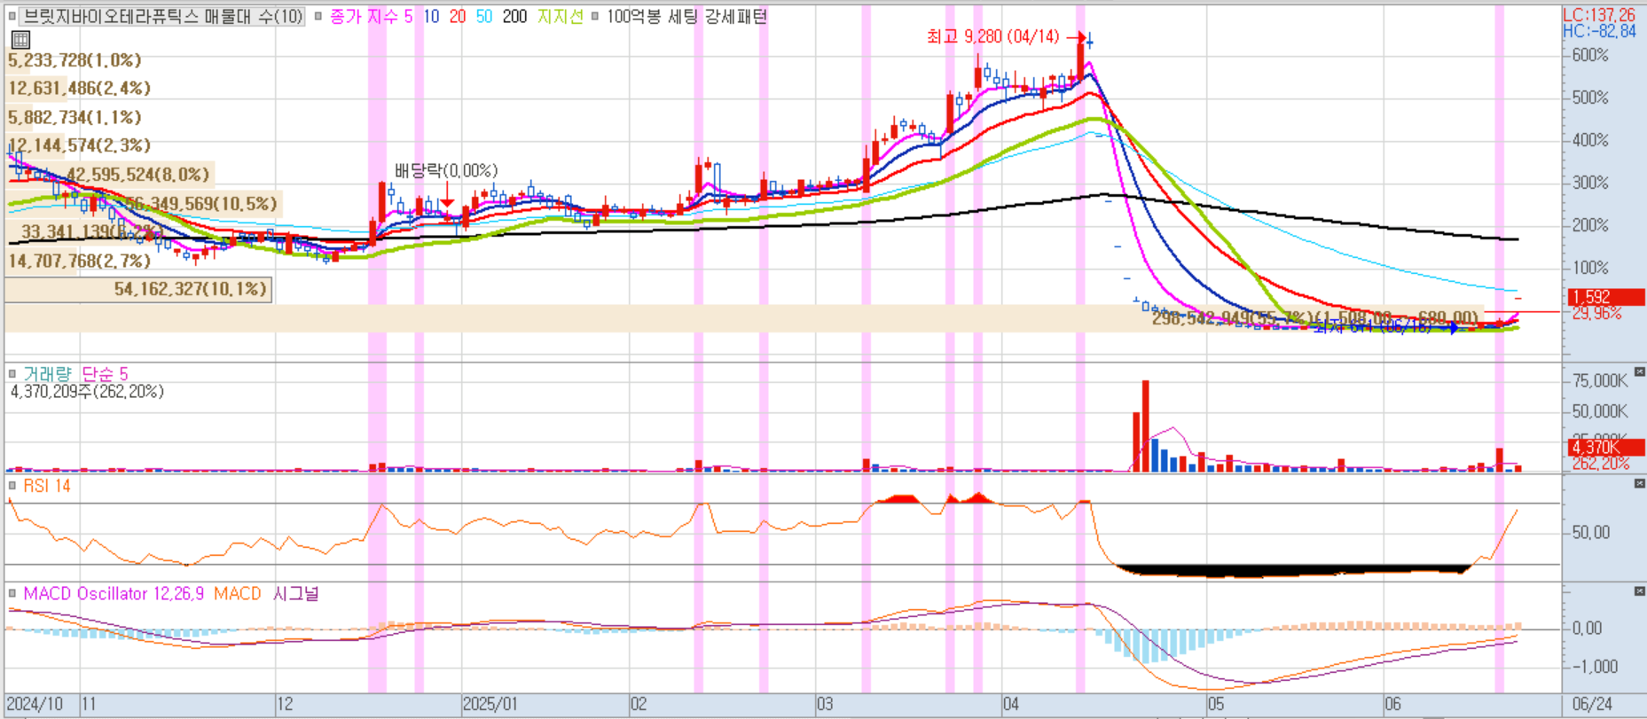
Task: Toggle the RSI 14 panel square marker
Action: 12,486
